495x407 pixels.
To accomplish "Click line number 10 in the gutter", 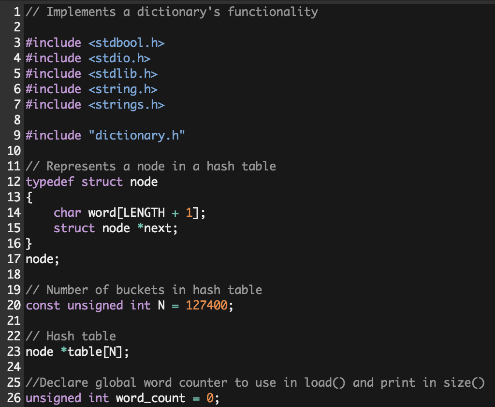I will [14, 151].
